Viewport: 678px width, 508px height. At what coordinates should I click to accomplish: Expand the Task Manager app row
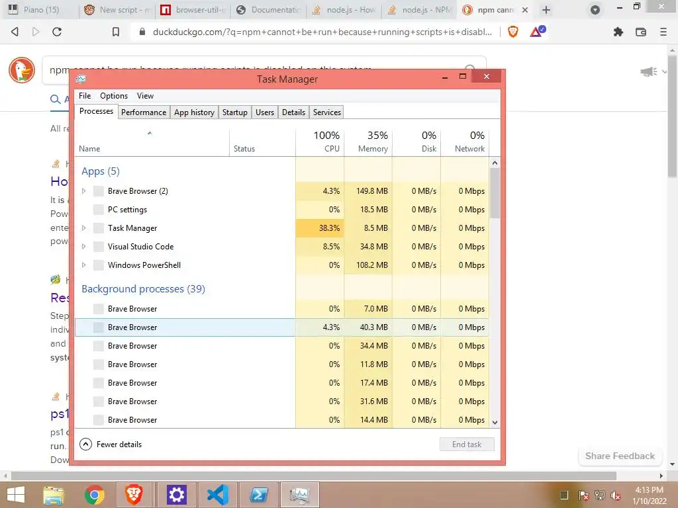click(x=84, y=228)
